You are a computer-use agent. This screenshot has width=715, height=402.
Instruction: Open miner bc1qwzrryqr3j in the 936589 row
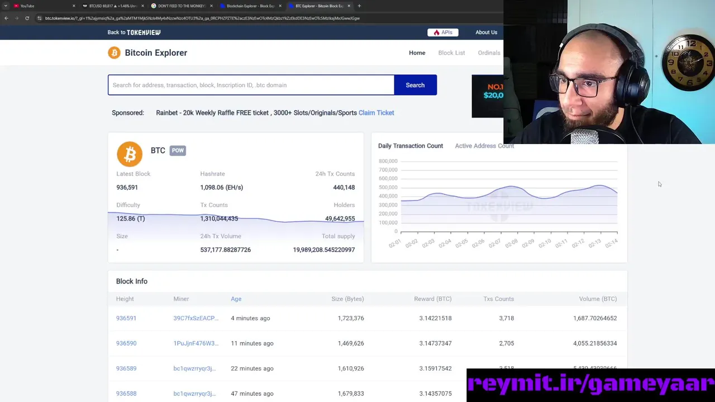point(194,368)
